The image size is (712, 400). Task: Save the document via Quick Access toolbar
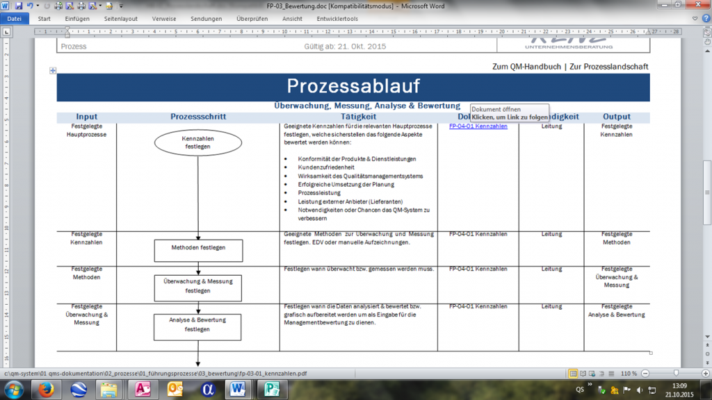click(19, 7)
